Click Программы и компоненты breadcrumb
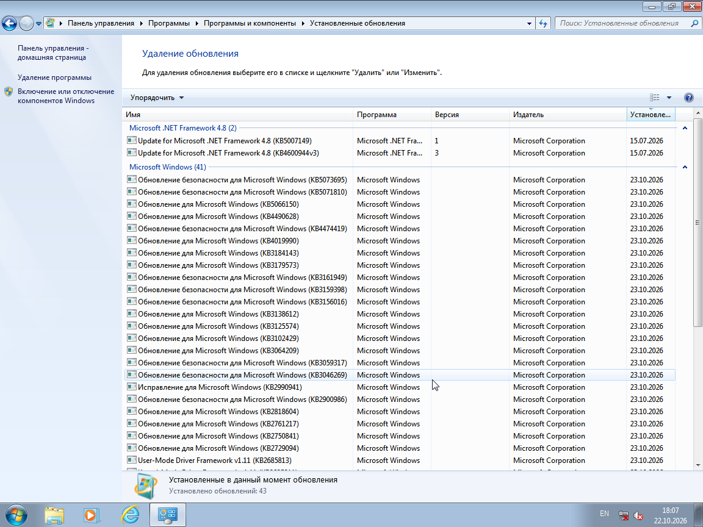This screenshot has height=527, width=703. (250, 23)
